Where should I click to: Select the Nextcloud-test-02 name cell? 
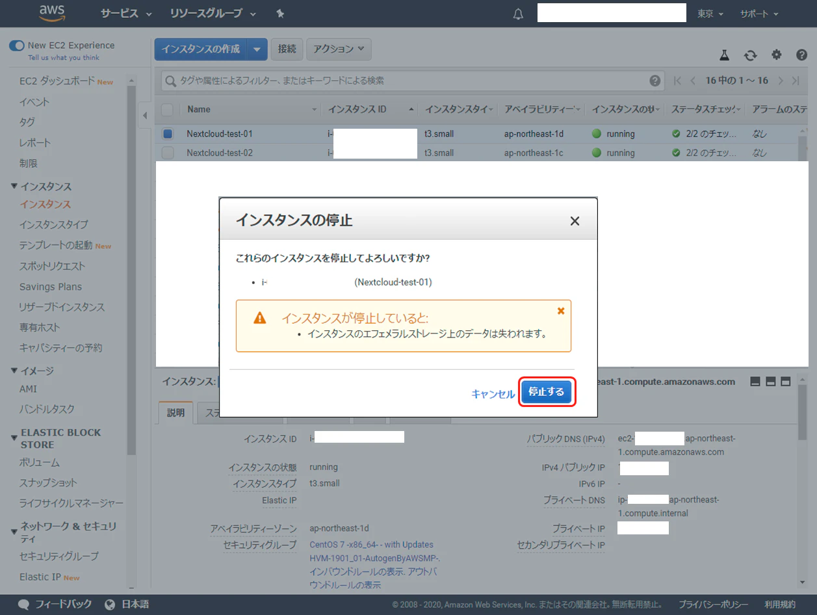point(220,153)
